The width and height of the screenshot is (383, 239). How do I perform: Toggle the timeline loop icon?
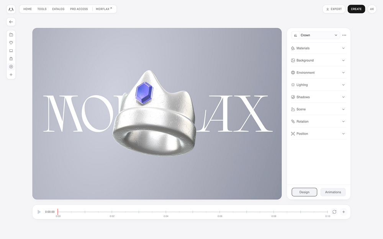pyautogui.click(x=334, y=212)
